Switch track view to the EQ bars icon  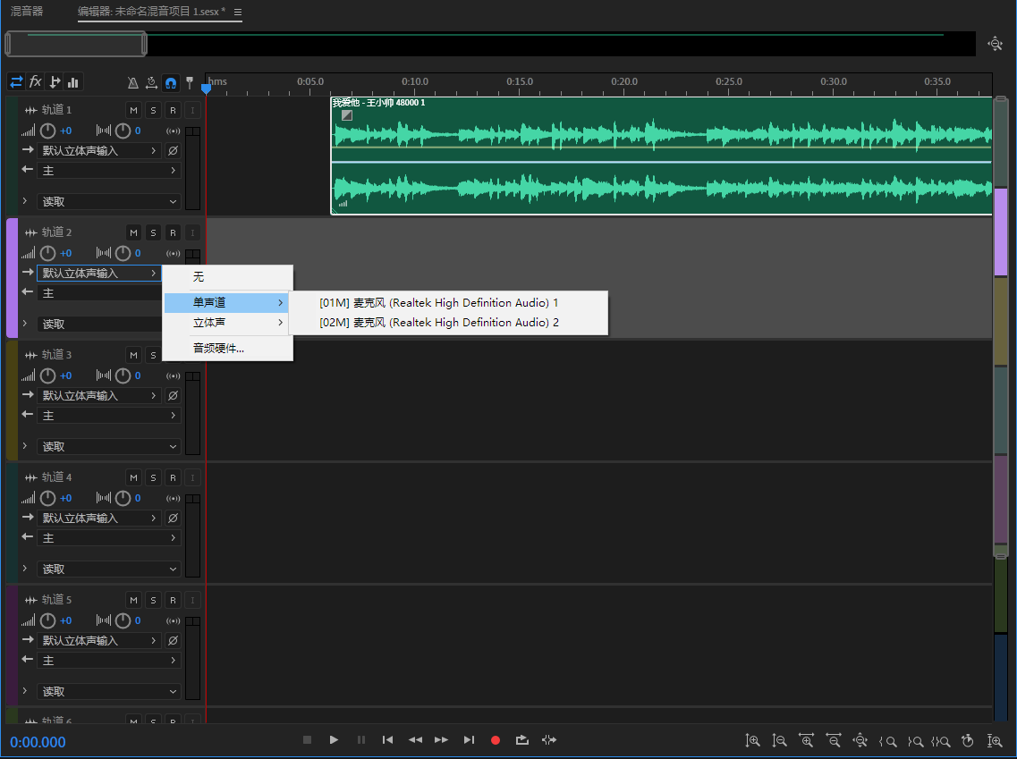pyautogui.click(x=73, y=82)
